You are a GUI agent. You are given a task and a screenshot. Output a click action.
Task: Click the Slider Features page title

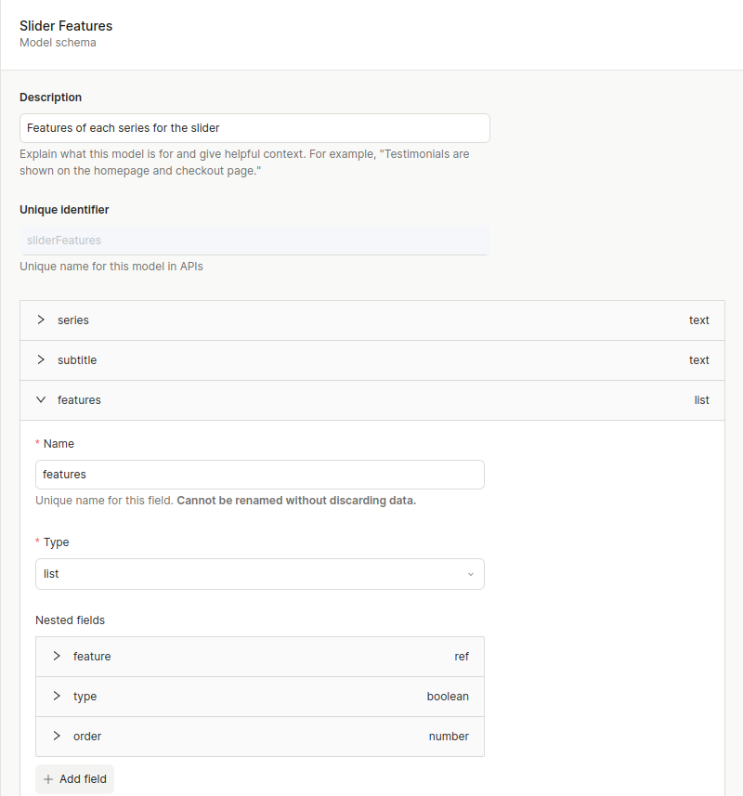coord(66,26)
